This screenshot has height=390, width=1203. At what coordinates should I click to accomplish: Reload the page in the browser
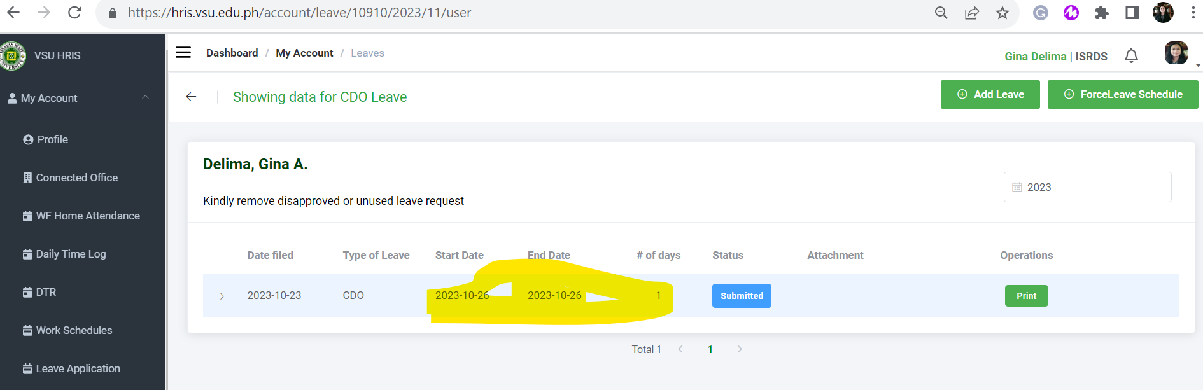(x=74, y=13)
